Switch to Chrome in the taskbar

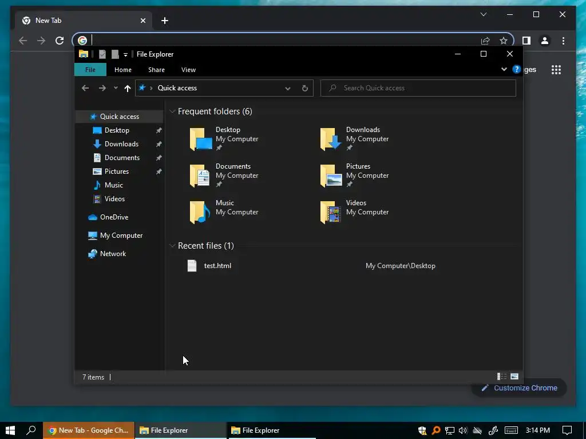89,430
